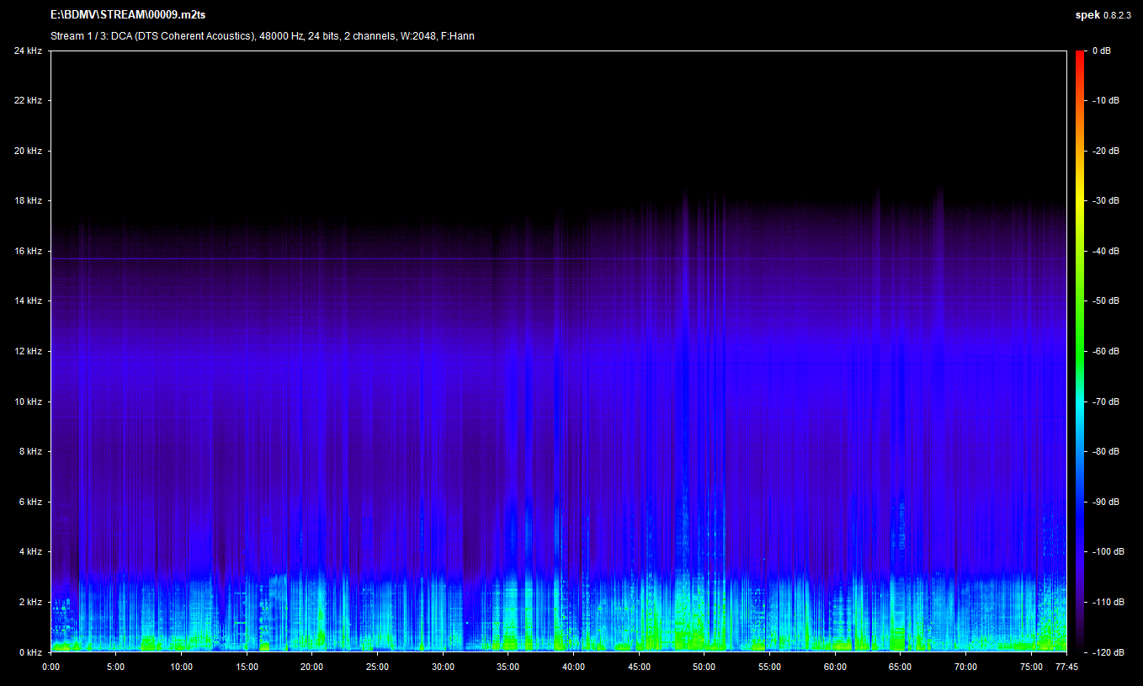Viewport: 1143px width, 686px height.
Task: Click the 50:00 time axis marker
Action: (x=704, y=667)
